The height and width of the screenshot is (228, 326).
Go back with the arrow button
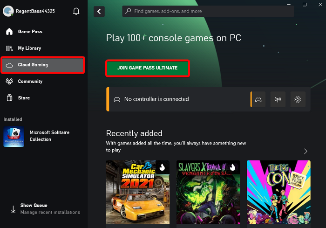[99, 11]
